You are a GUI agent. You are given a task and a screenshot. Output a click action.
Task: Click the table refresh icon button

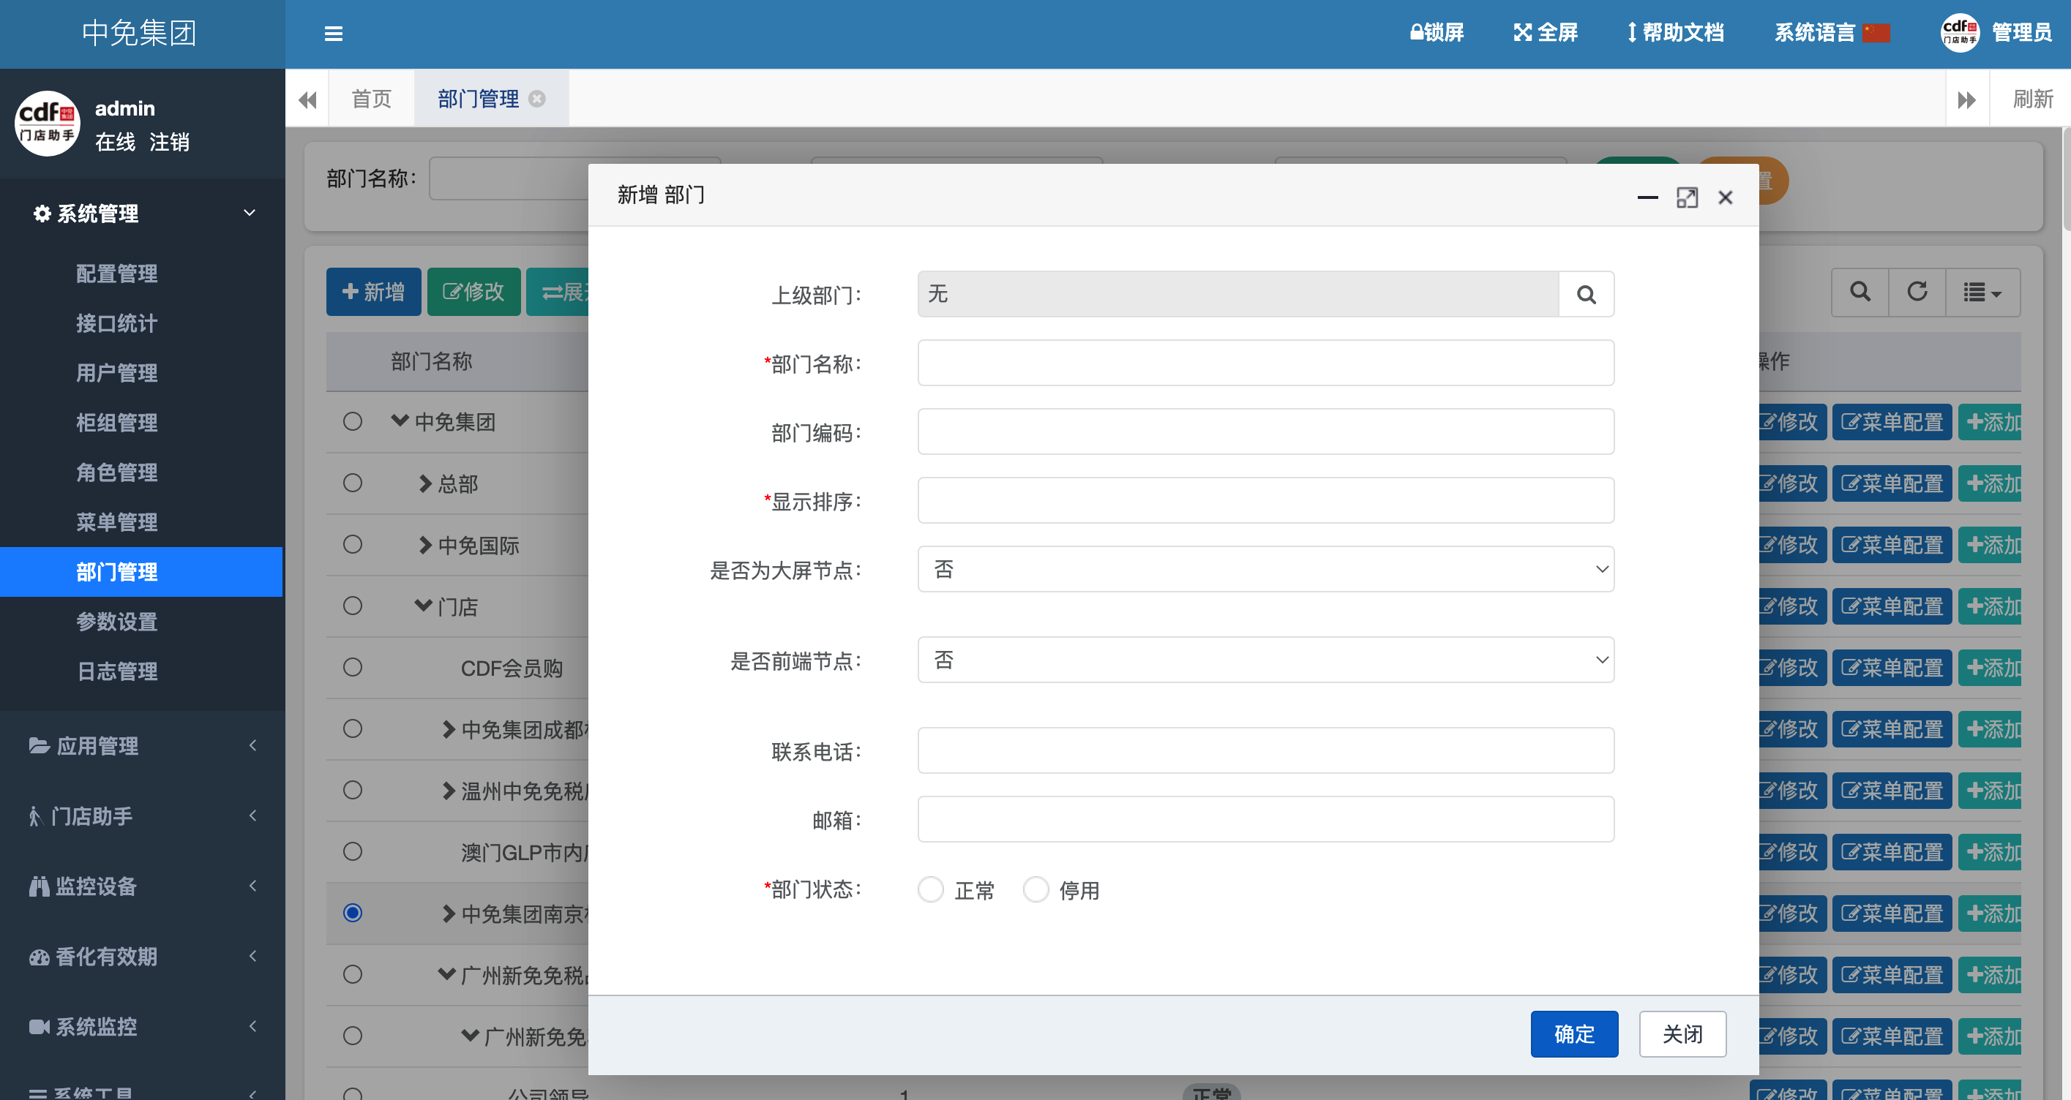(1917, 292)
